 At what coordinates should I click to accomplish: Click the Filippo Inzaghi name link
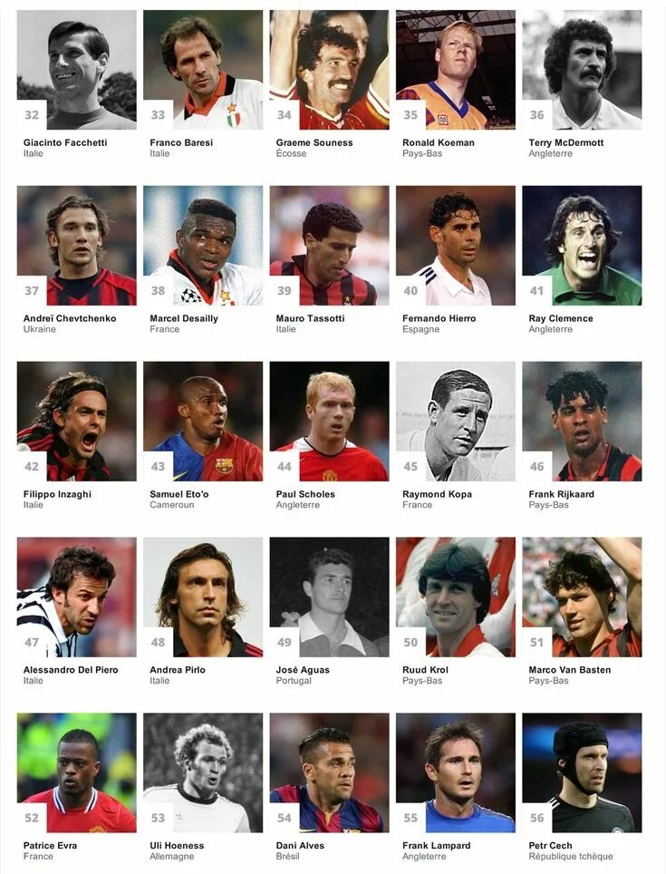pyautogui.click(x=57, y=494)
